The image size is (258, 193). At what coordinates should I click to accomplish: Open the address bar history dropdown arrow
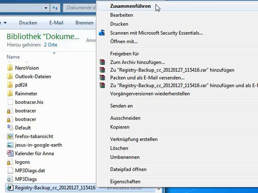point(45,8)
